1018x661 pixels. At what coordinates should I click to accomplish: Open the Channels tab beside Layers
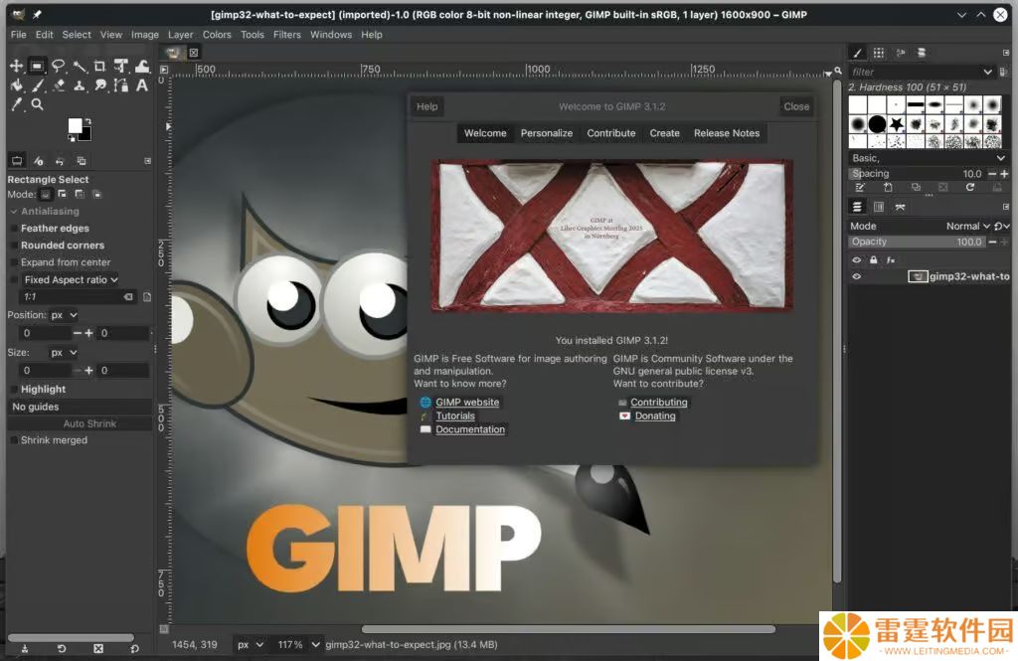pyautogui.click(x=879, y=207)
